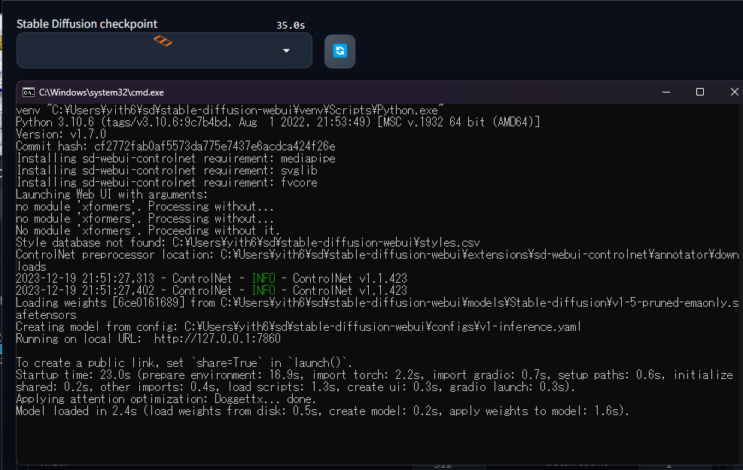Click the C:\Windows\system32\cmd.exe window title

[x=102, y=92]
